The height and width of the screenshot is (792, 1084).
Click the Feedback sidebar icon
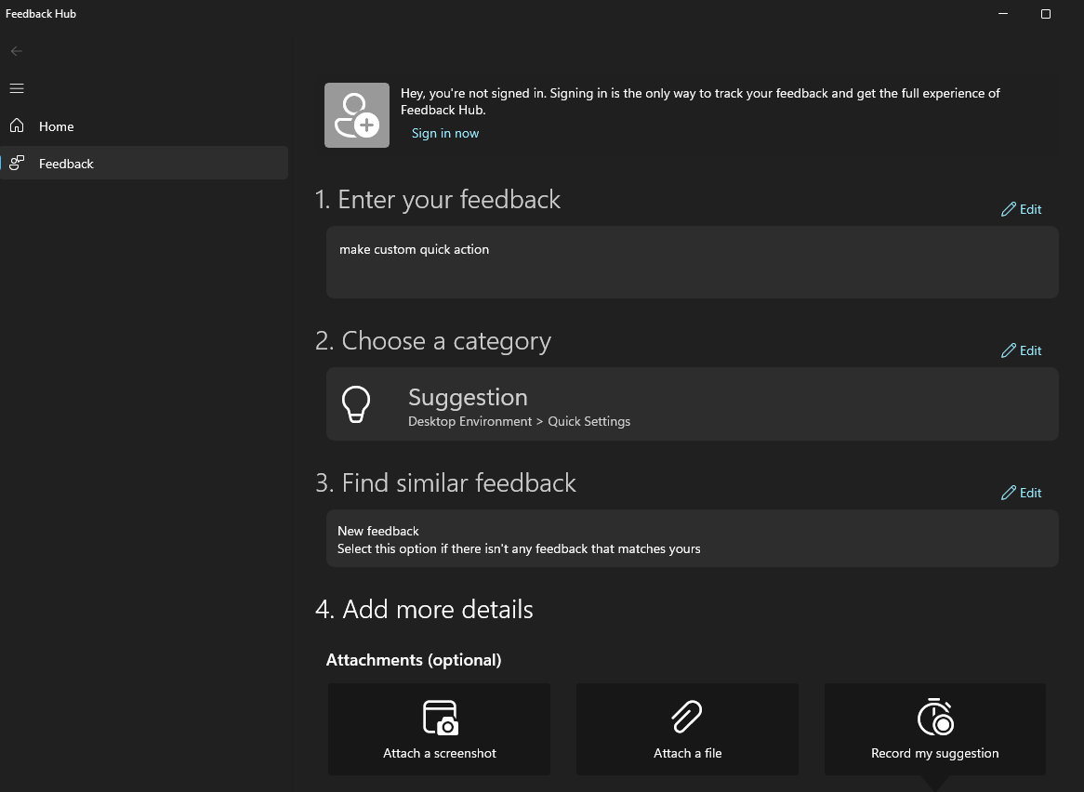click(x=17, y=163)
